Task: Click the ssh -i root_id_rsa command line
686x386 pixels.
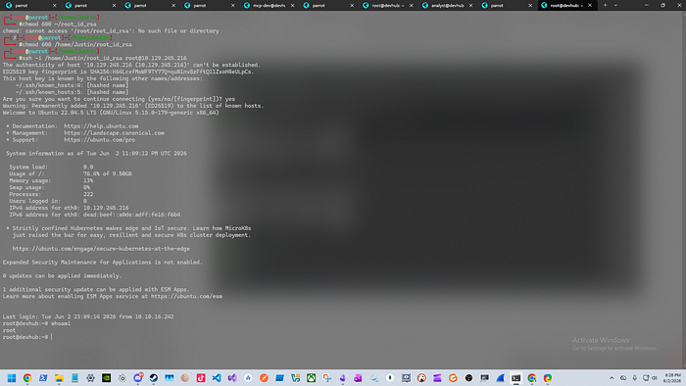Action: [105, 58]
